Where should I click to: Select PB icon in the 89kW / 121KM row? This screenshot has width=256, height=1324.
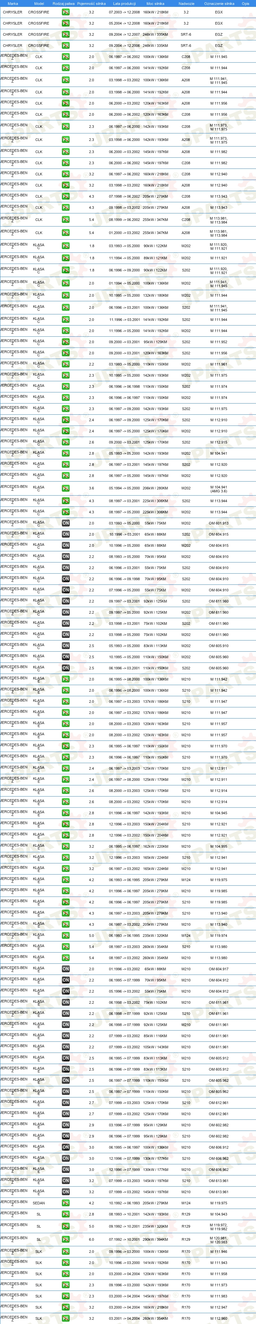66,258
